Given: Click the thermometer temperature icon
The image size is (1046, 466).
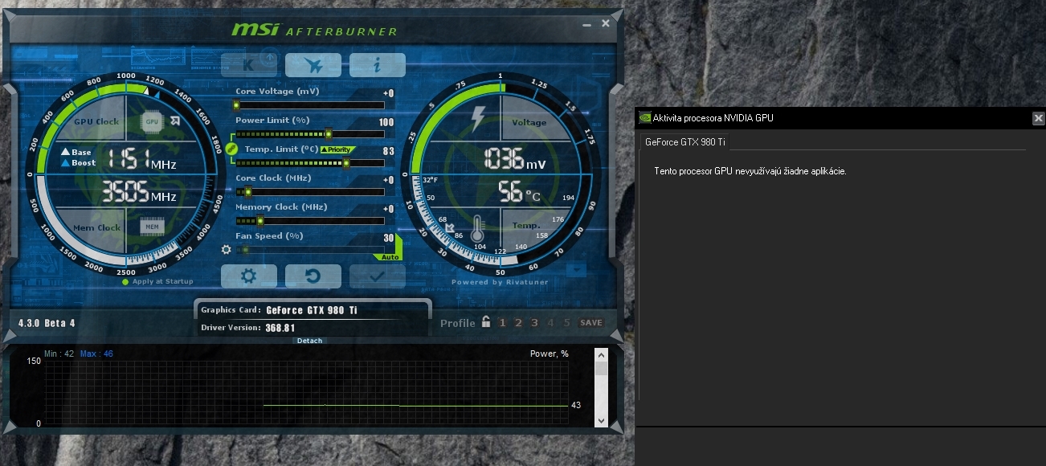Looking at the screenshot, I should [478, 227].
